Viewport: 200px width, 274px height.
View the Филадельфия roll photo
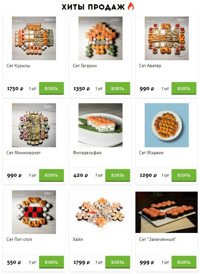coord(100,125)
